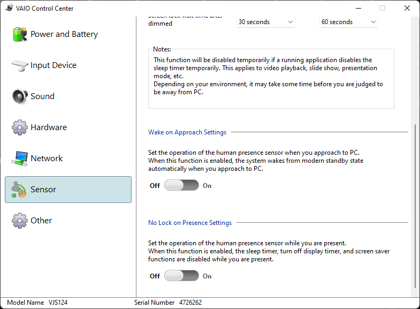Click the On label of No Lock on Presence
Image resolution: width=420 pixels, height=309 pixels.
coord(207,276)
